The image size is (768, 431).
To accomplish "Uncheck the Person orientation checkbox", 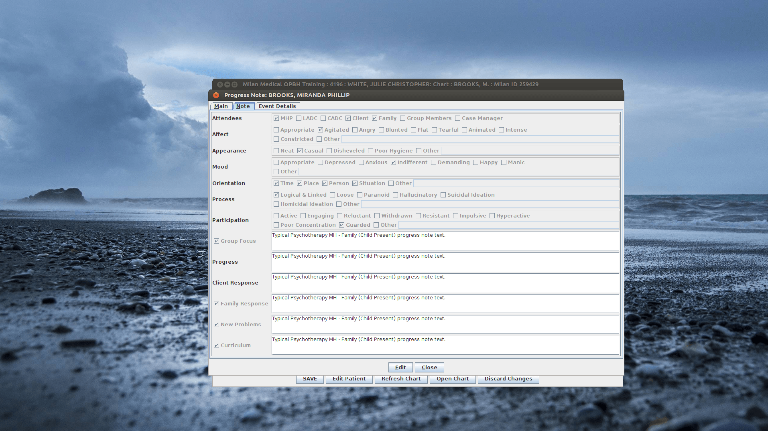I will coord(325,183).
